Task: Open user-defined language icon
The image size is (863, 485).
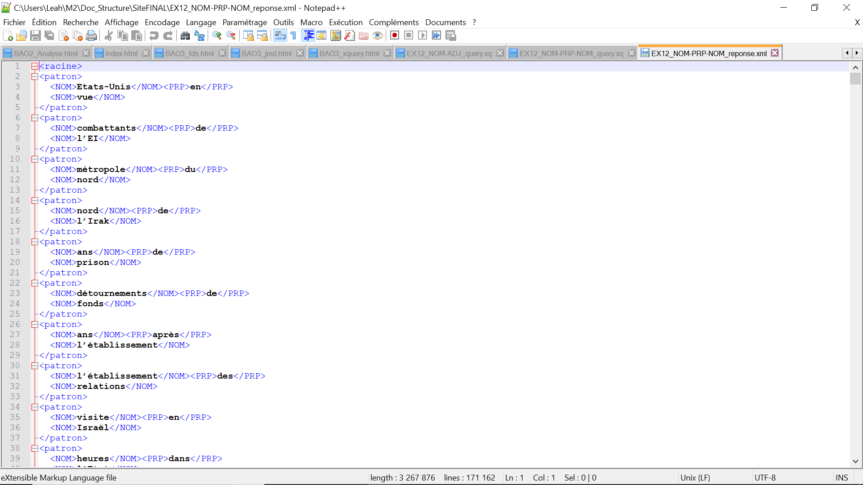Action: [321, 36]
